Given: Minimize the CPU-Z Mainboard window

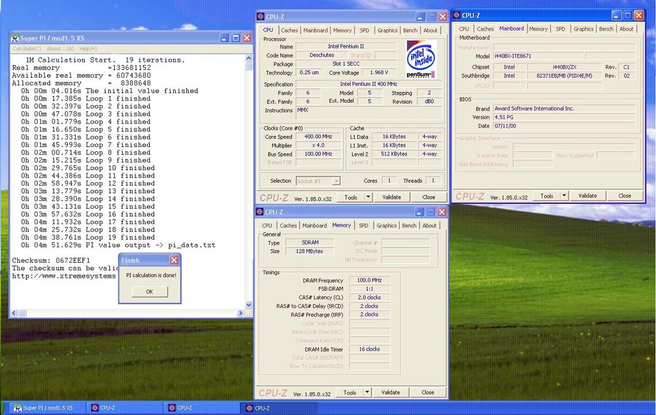Looking at the screenshot, I should pyautogui.click(x=616, y=16).
